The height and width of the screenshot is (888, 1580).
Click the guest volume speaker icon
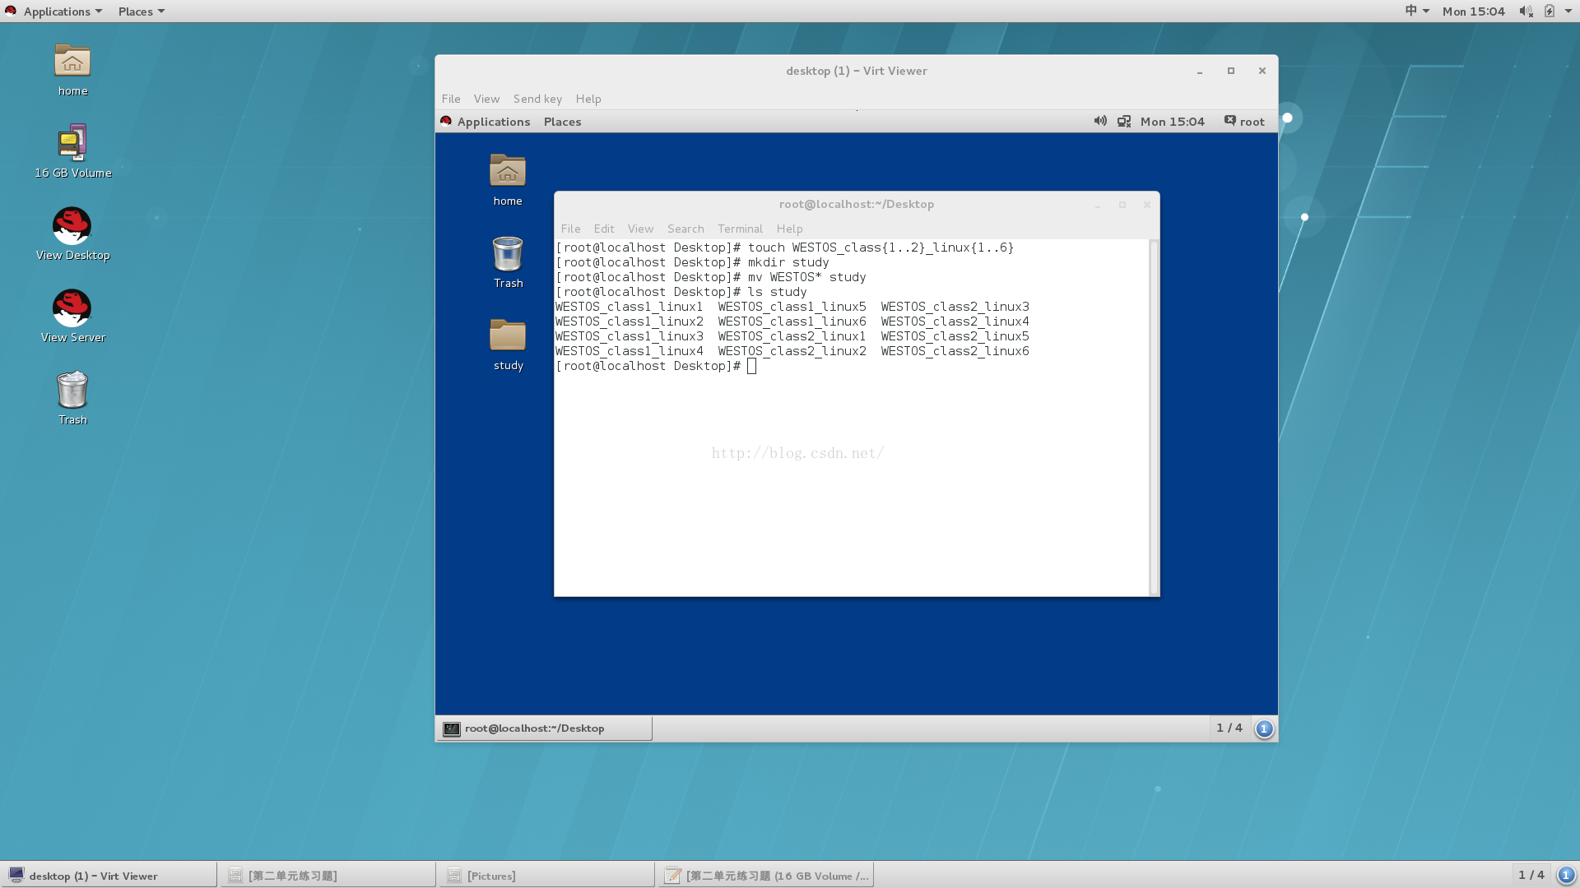click(1100, 121)
